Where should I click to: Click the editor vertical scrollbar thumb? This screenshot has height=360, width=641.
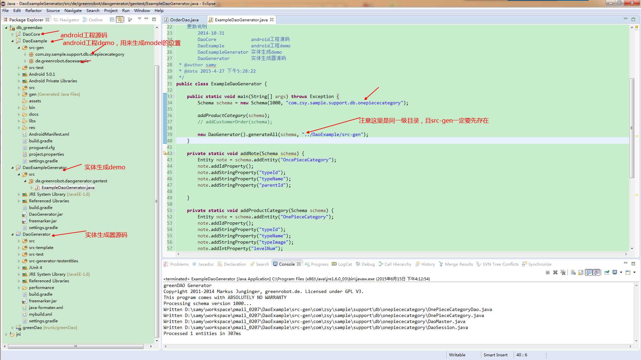pos(632,128)
